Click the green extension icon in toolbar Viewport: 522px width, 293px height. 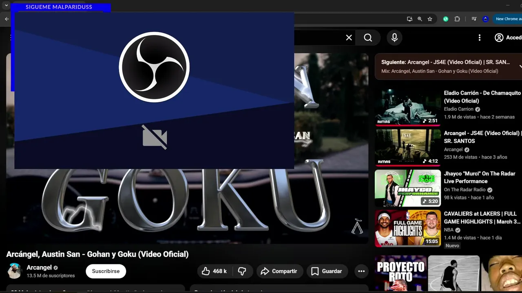[446, 19]
